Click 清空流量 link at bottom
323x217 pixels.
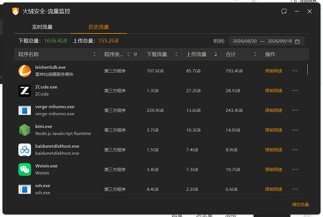(301, 204)
